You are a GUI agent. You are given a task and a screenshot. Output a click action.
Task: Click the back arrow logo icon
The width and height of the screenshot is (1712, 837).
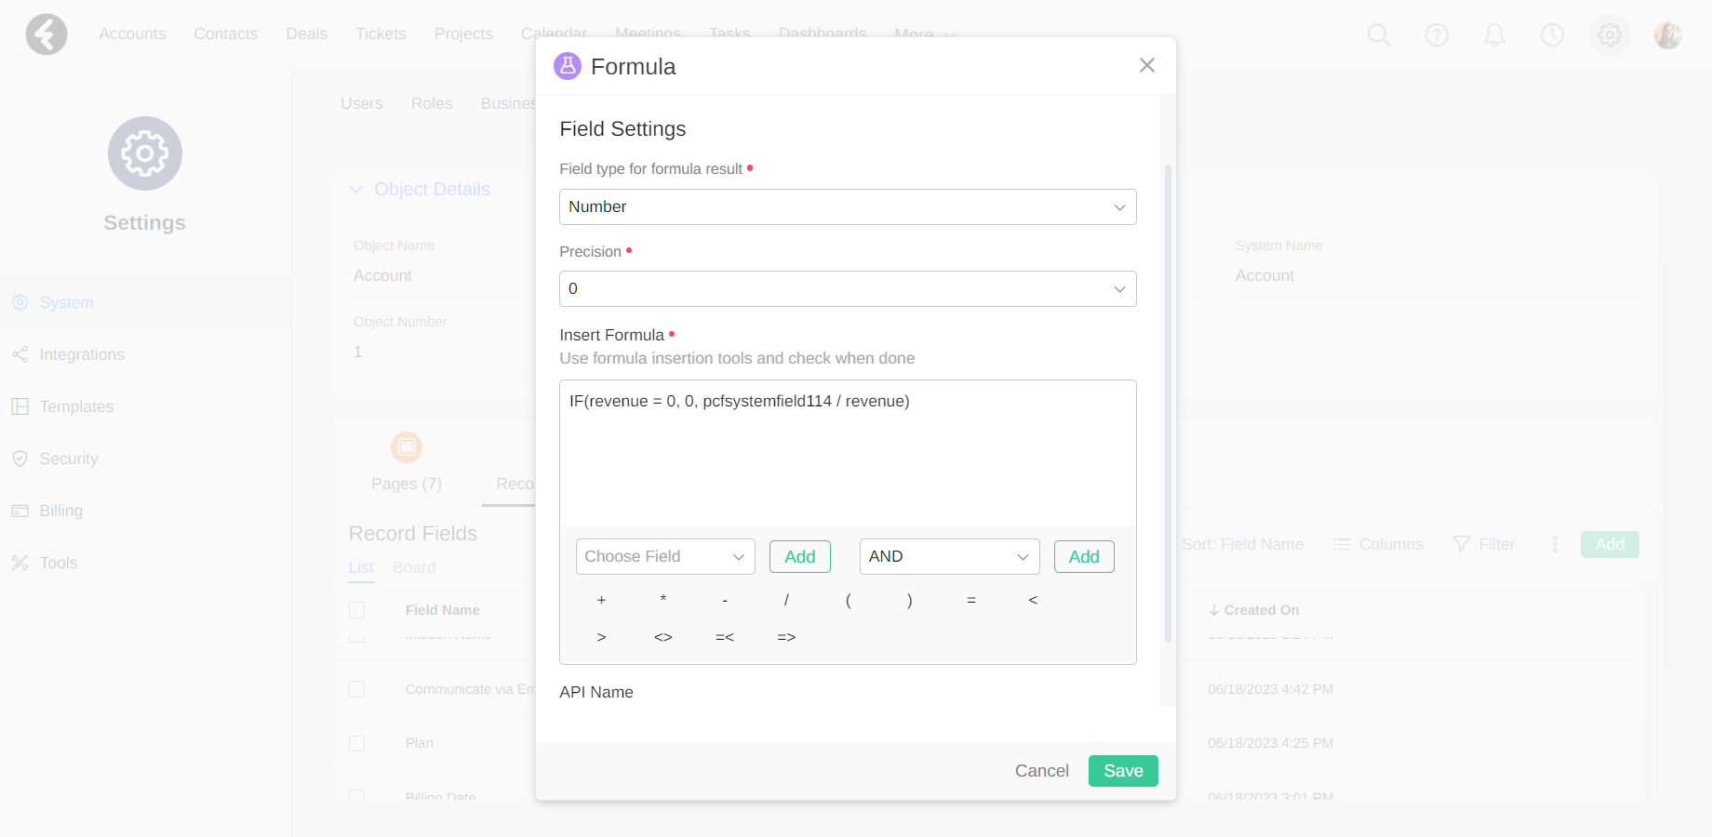coord(47,34)
